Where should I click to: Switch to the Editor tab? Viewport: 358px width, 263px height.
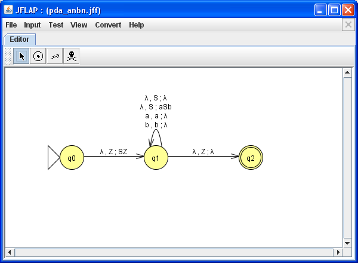click(x=19, y=39)
